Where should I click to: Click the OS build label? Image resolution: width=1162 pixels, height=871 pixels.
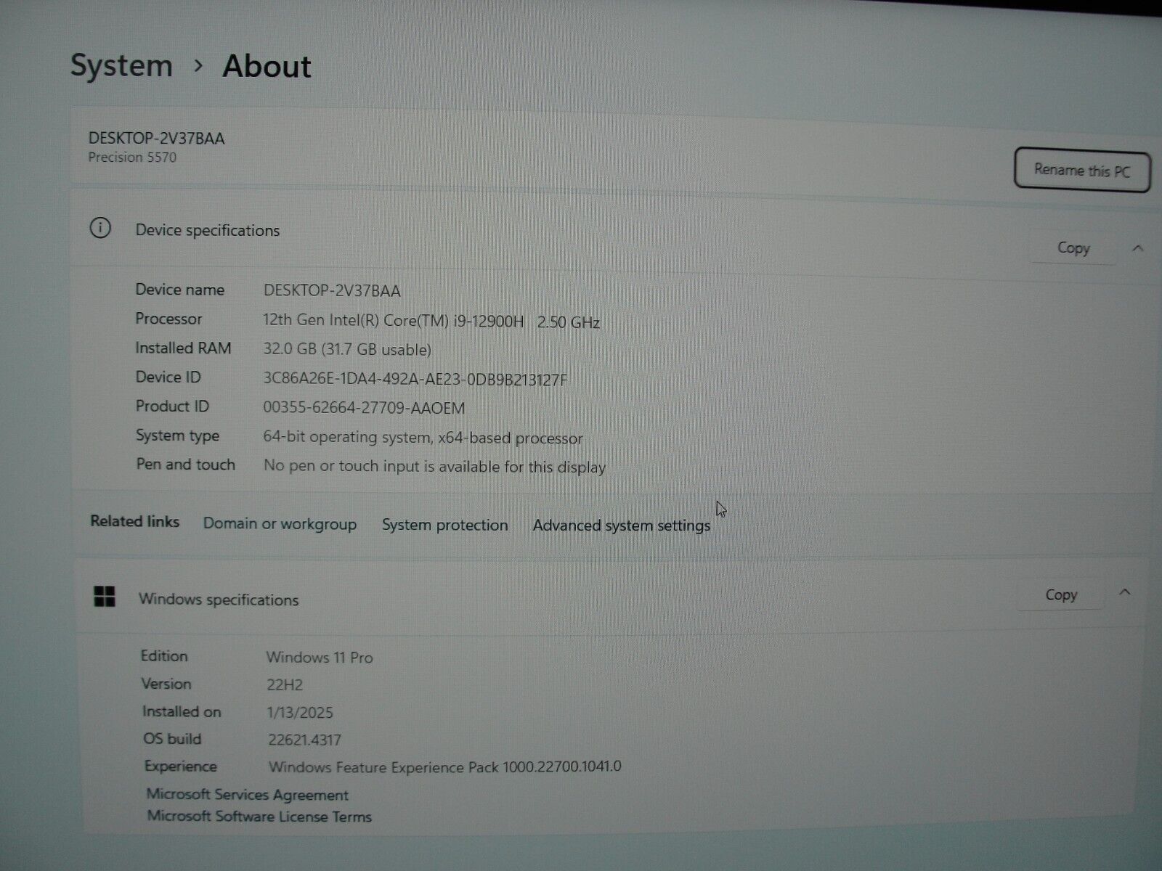[x=172, y=739]
